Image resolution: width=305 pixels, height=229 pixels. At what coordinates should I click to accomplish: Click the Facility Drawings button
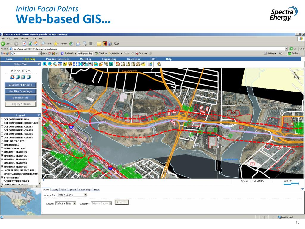click(21, 91)
